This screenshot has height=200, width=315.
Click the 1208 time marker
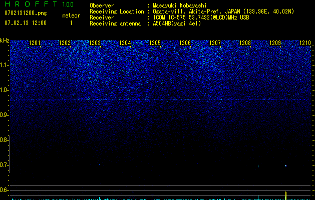pyautogui.click(x=245, y=43)
